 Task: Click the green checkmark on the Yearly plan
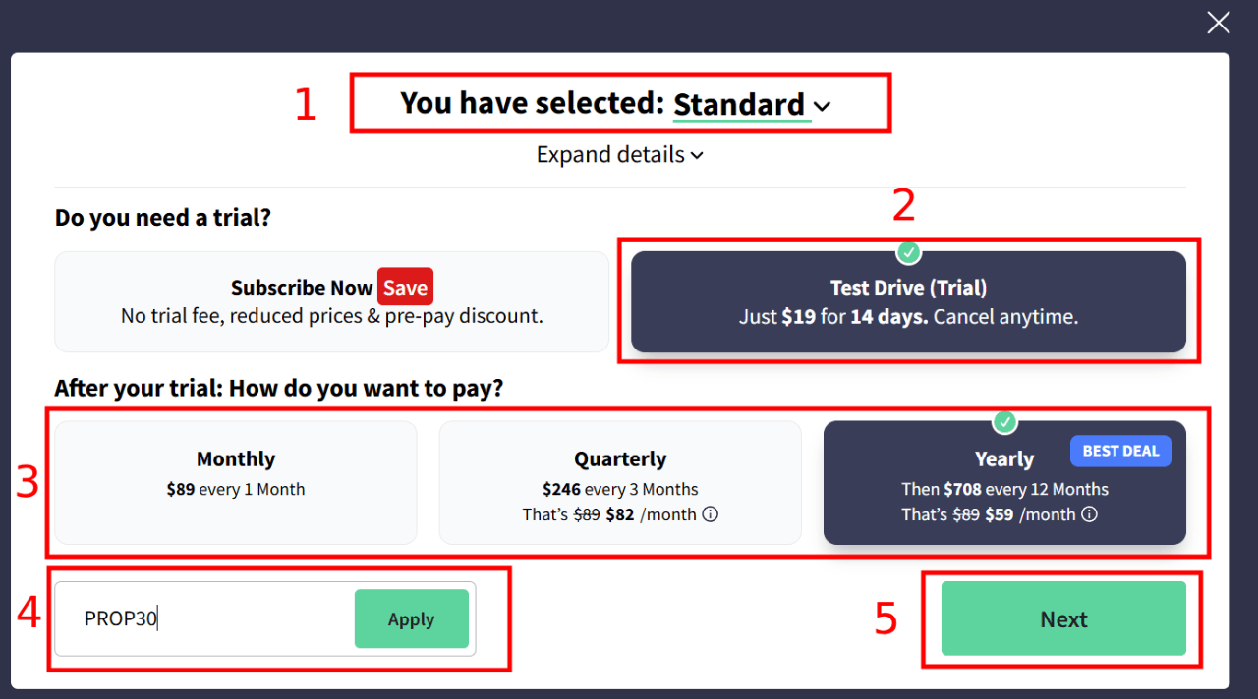1004,422
